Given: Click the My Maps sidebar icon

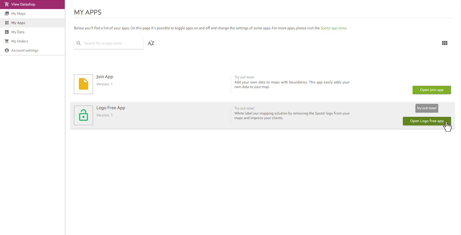Looking at the screenshot, I should pyautogui.click(x=6, y=14).
